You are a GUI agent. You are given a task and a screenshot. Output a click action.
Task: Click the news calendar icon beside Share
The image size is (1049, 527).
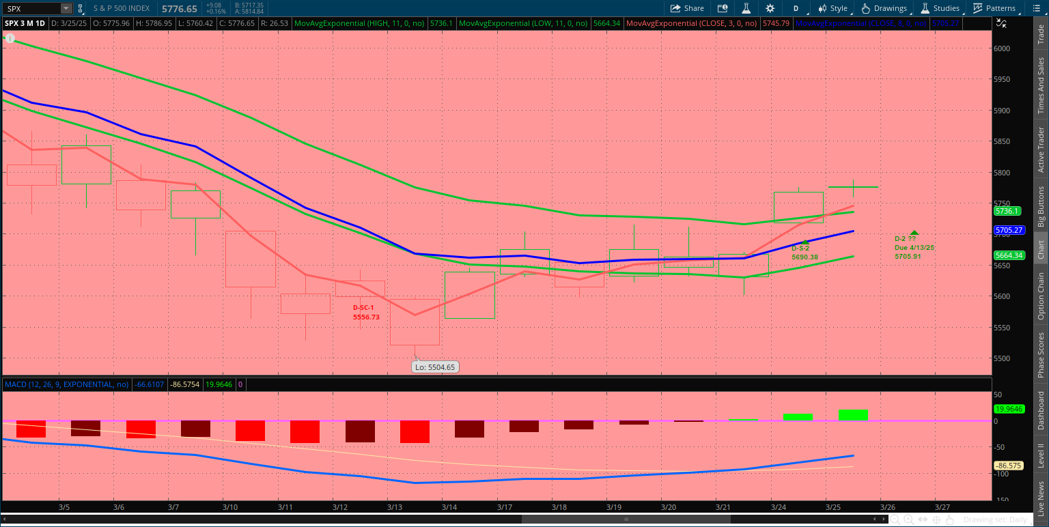723,8
